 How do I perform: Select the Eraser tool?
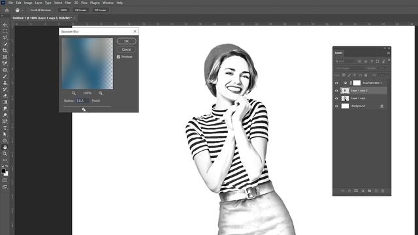click(x=5, y=96)
